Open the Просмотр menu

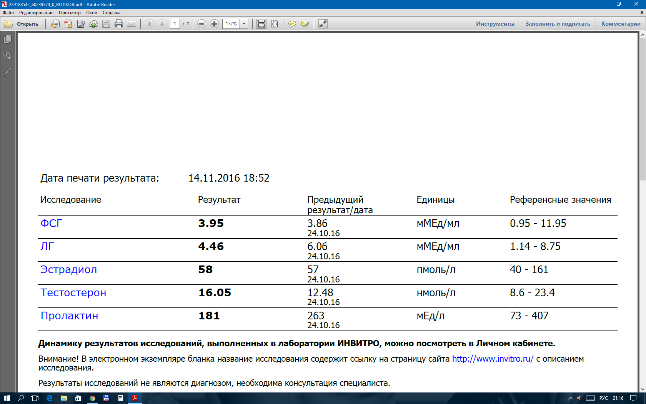click(x=70, y=13)
